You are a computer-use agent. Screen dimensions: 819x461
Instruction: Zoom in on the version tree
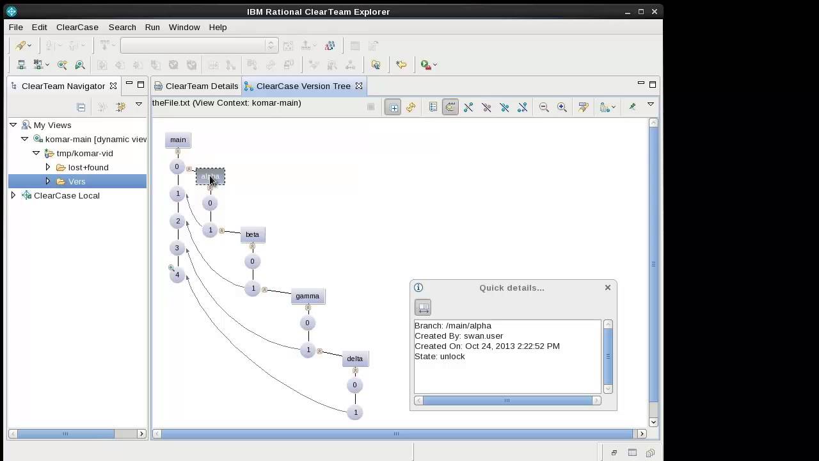[x=562, y=108]
